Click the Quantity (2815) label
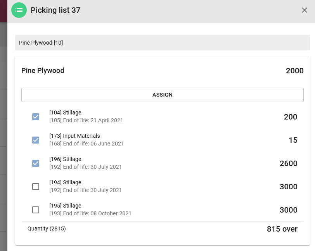The width and height of the screenshot is (315, 251). click(47, 228)
